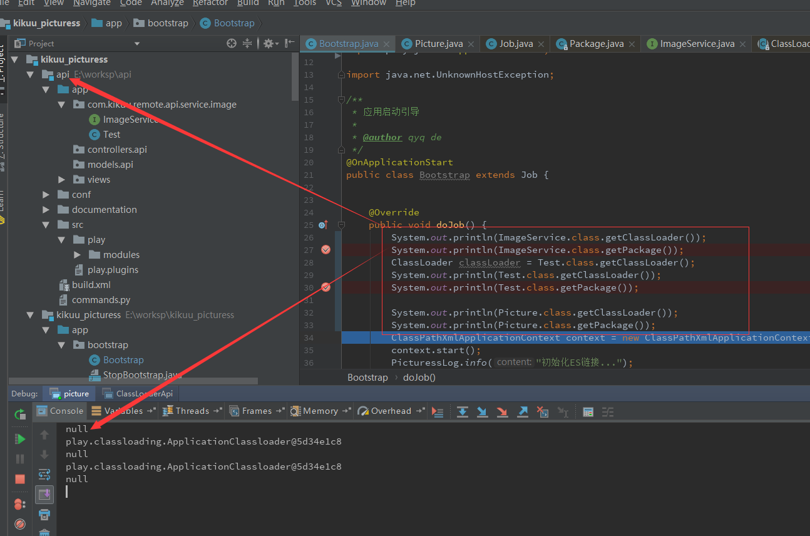The image size is (810, 536).
Task: Open Evaluate Expression with the calculator icon
Action: click(588, 411)
